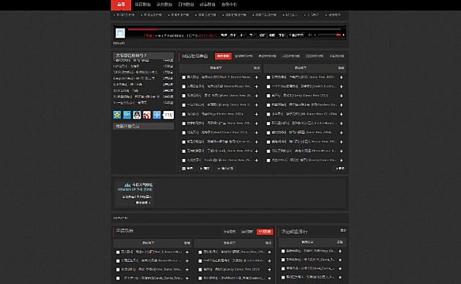Tick the first song checkbox in the lower left list
This screenshot has height=284, width=461.
point(118,252)
